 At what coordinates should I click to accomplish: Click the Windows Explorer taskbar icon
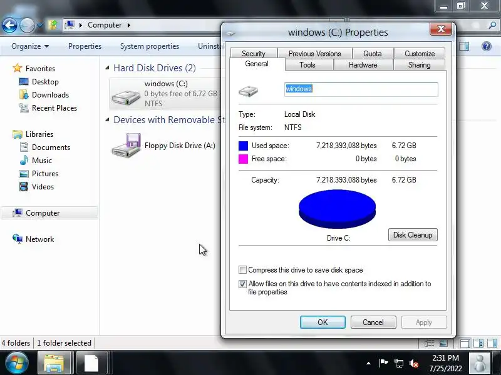coord(54,363)
